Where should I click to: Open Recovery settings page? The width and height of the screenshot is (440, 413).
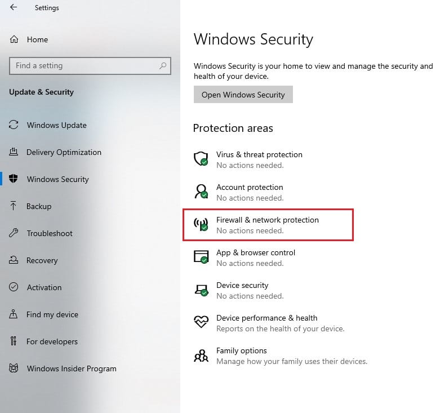[x=90, y=260]
